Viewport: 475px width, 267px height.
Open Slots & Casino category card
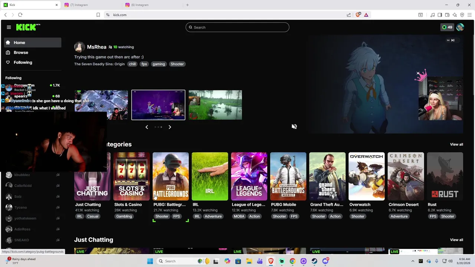131,177
